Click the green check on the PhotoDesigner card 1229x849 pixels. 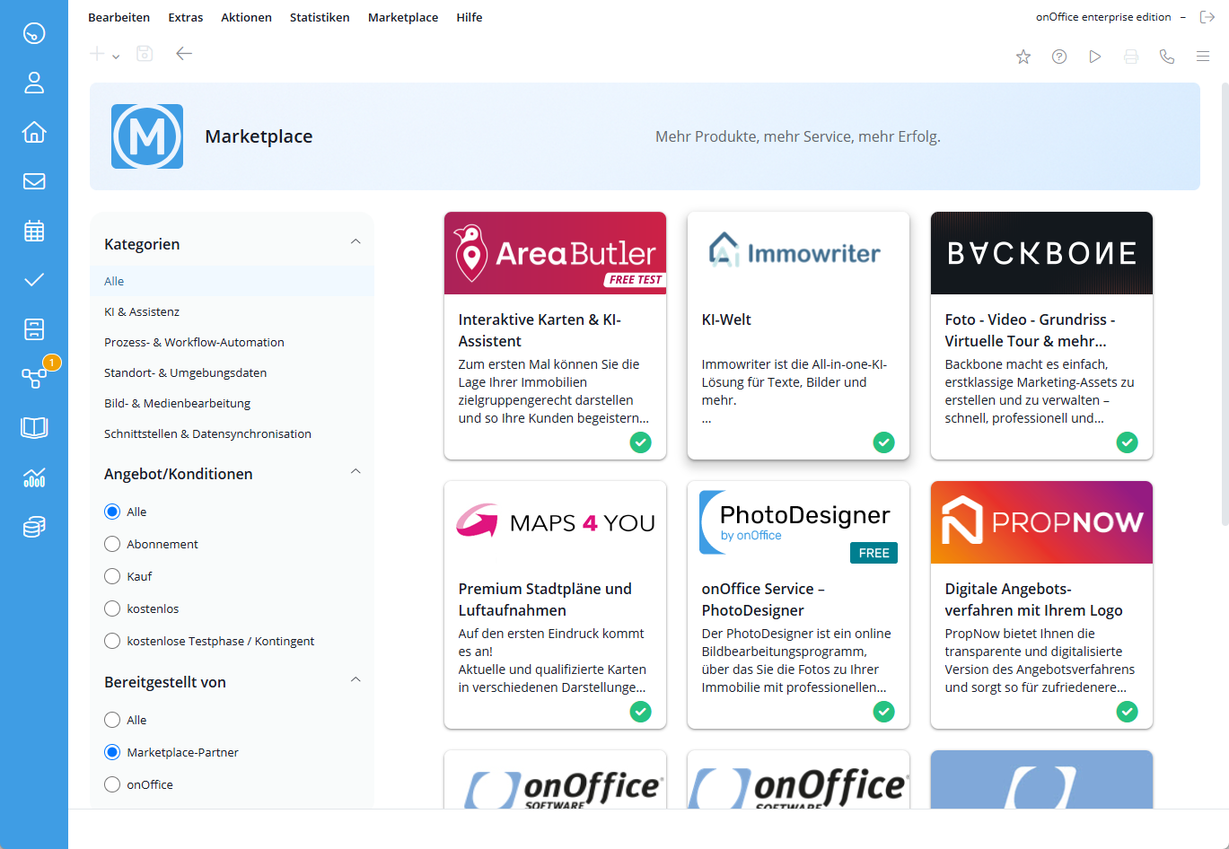[883, 711]
